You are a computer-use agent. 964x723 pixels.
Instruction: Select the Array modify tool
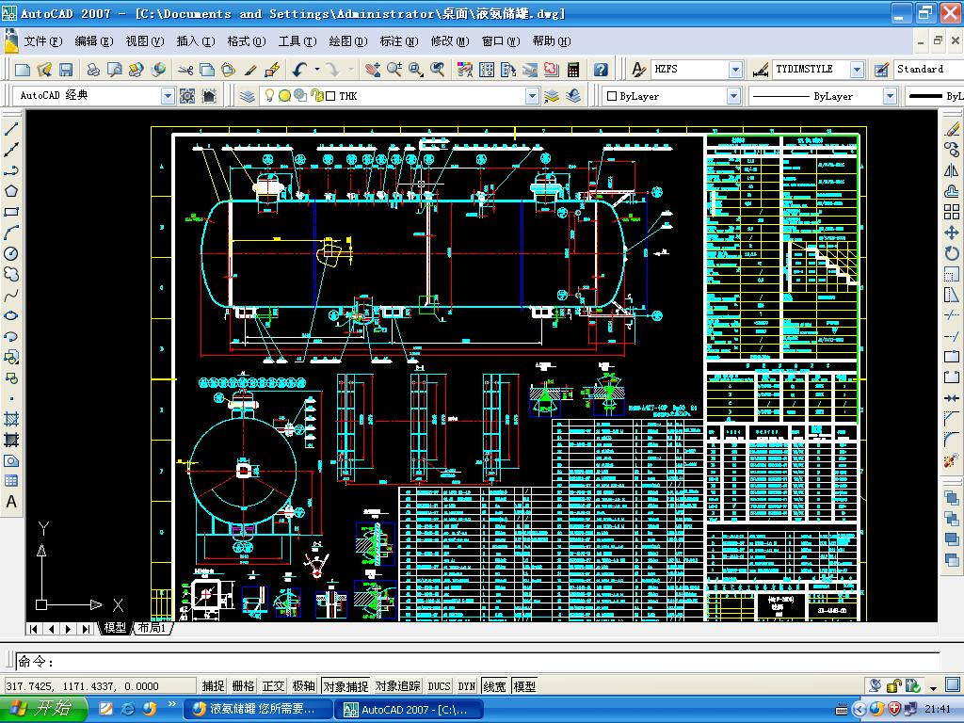pos(952,212)
